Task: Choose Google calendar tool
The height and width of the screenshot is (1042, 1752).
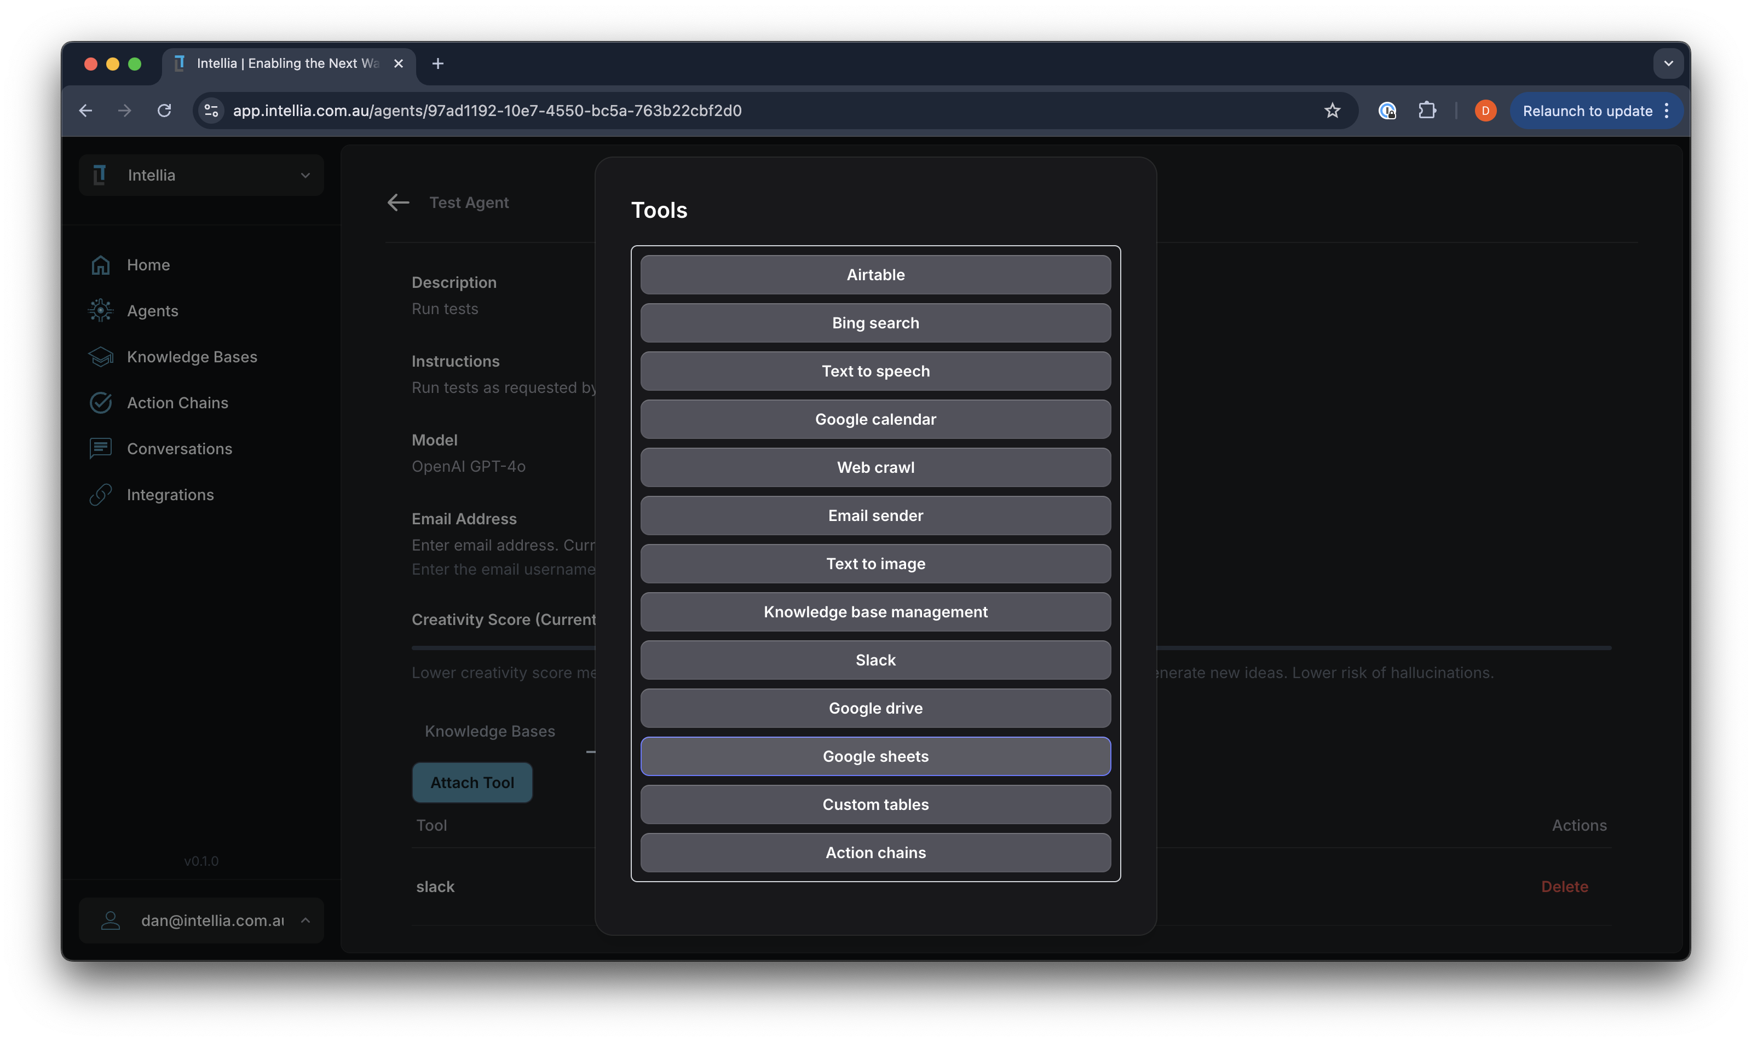Action: [x=875, y=419]
